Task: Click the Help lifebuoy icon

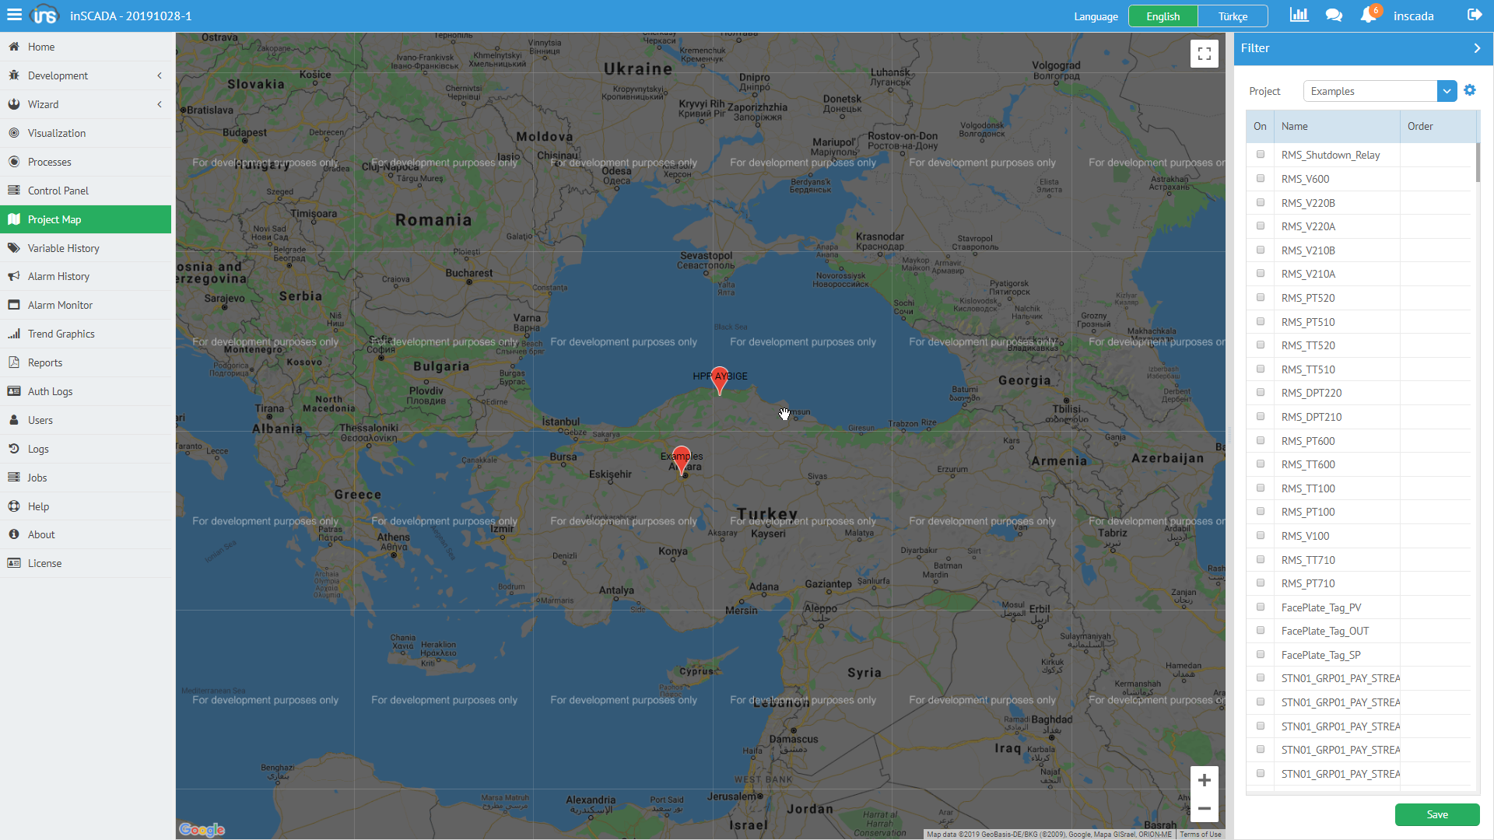Action: pos(14,506)
